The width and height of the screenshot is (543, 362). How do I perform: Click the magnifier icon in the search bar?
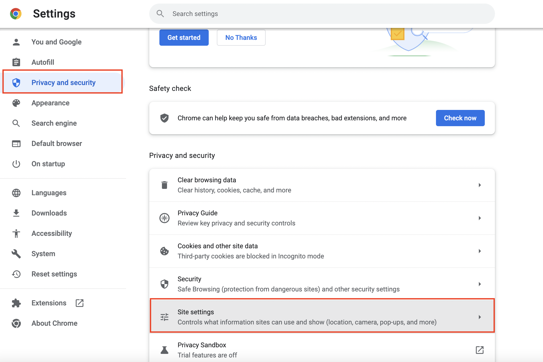pos(160,14)
